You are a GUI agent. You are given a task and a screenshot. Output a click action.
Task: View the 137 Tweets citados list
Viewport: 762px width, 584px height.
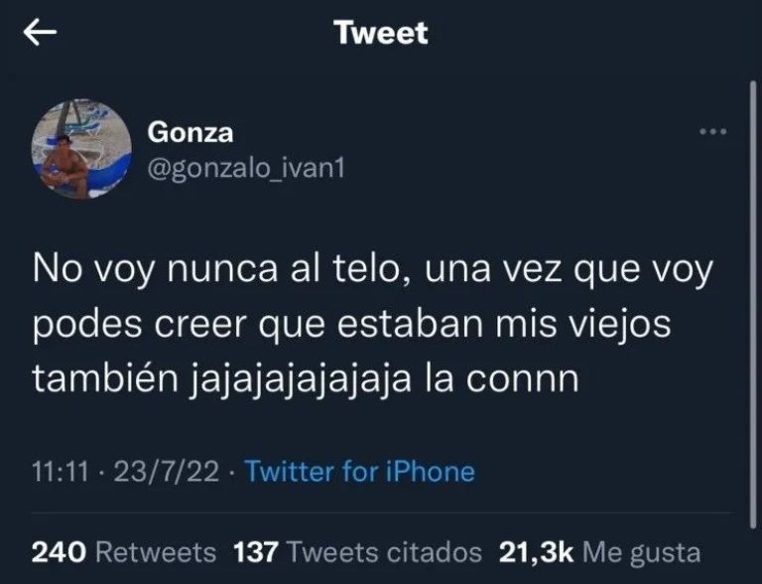point(357,552)
